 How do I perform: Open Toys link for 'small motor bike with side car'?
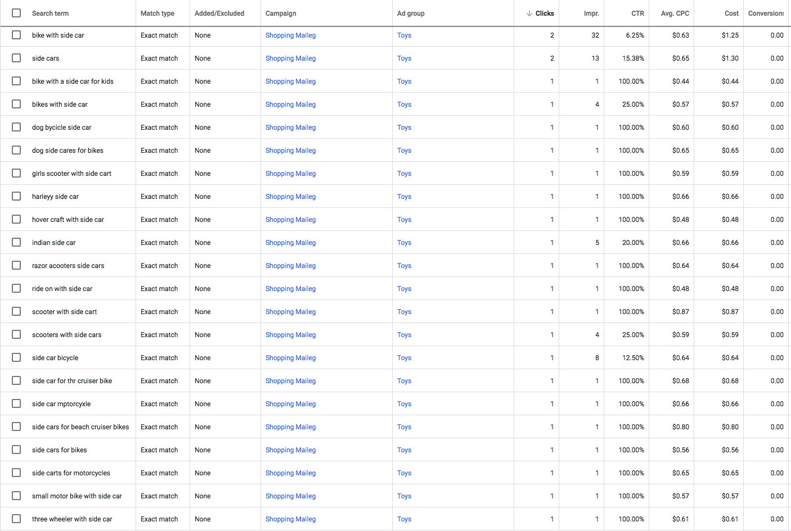pos(404,496)
